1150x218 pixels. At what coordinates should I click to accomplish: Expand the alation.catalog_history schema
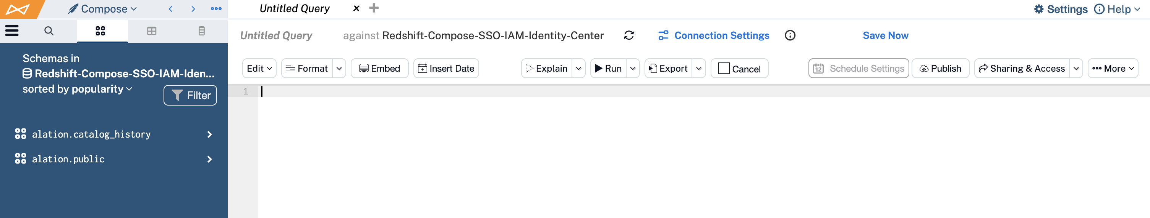coord(209,135)
